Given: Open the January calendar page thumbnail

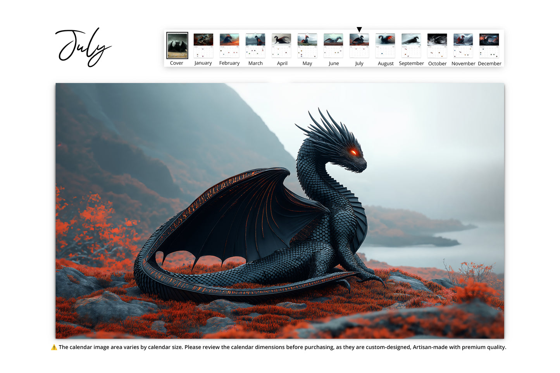Looking at the screenshot, I should coord(203,46).
